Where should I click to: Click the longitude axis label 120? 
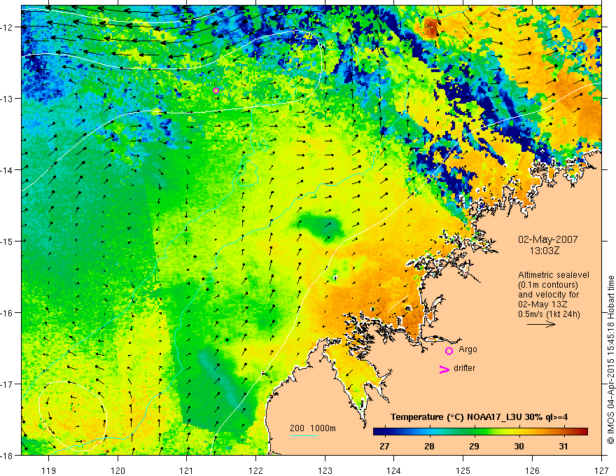pyautogui.click(x=118, y=470)
